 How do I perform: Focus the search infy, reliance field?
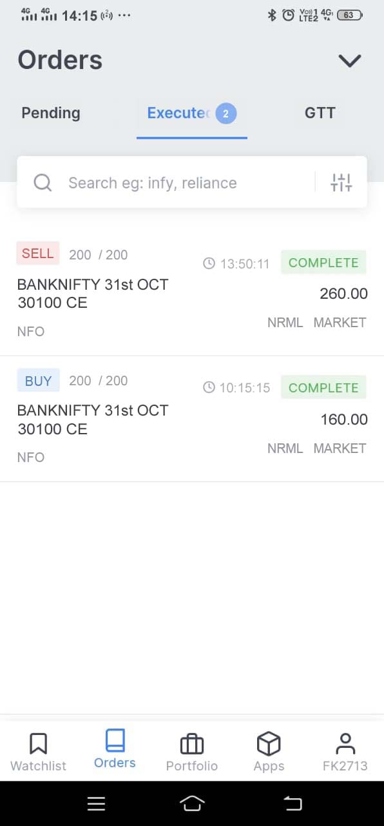pyautogui.click(x=192, y=182)
